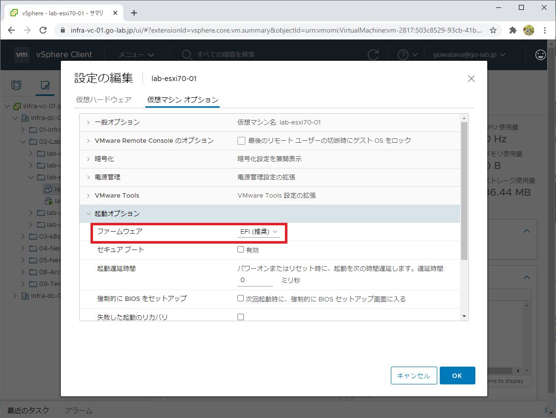
Task: Click the 03-k8s folder icon
Action: coord(33,236)
